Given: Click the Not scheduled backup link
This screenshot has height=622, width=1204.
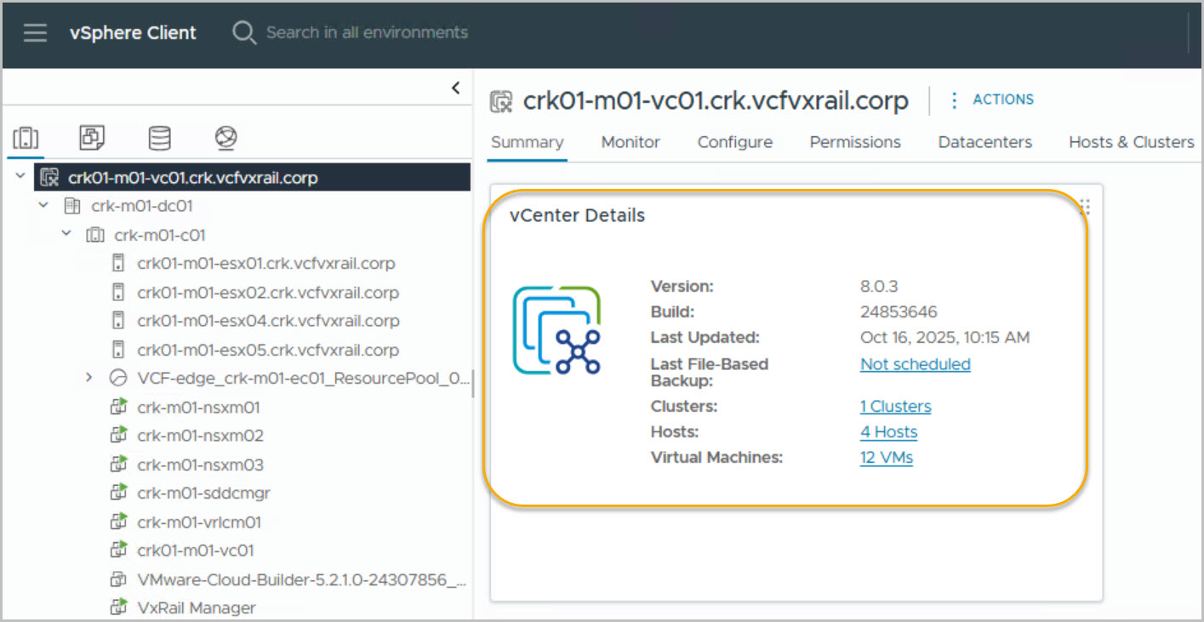Looking at the screenshot, I should click(916, 364).
